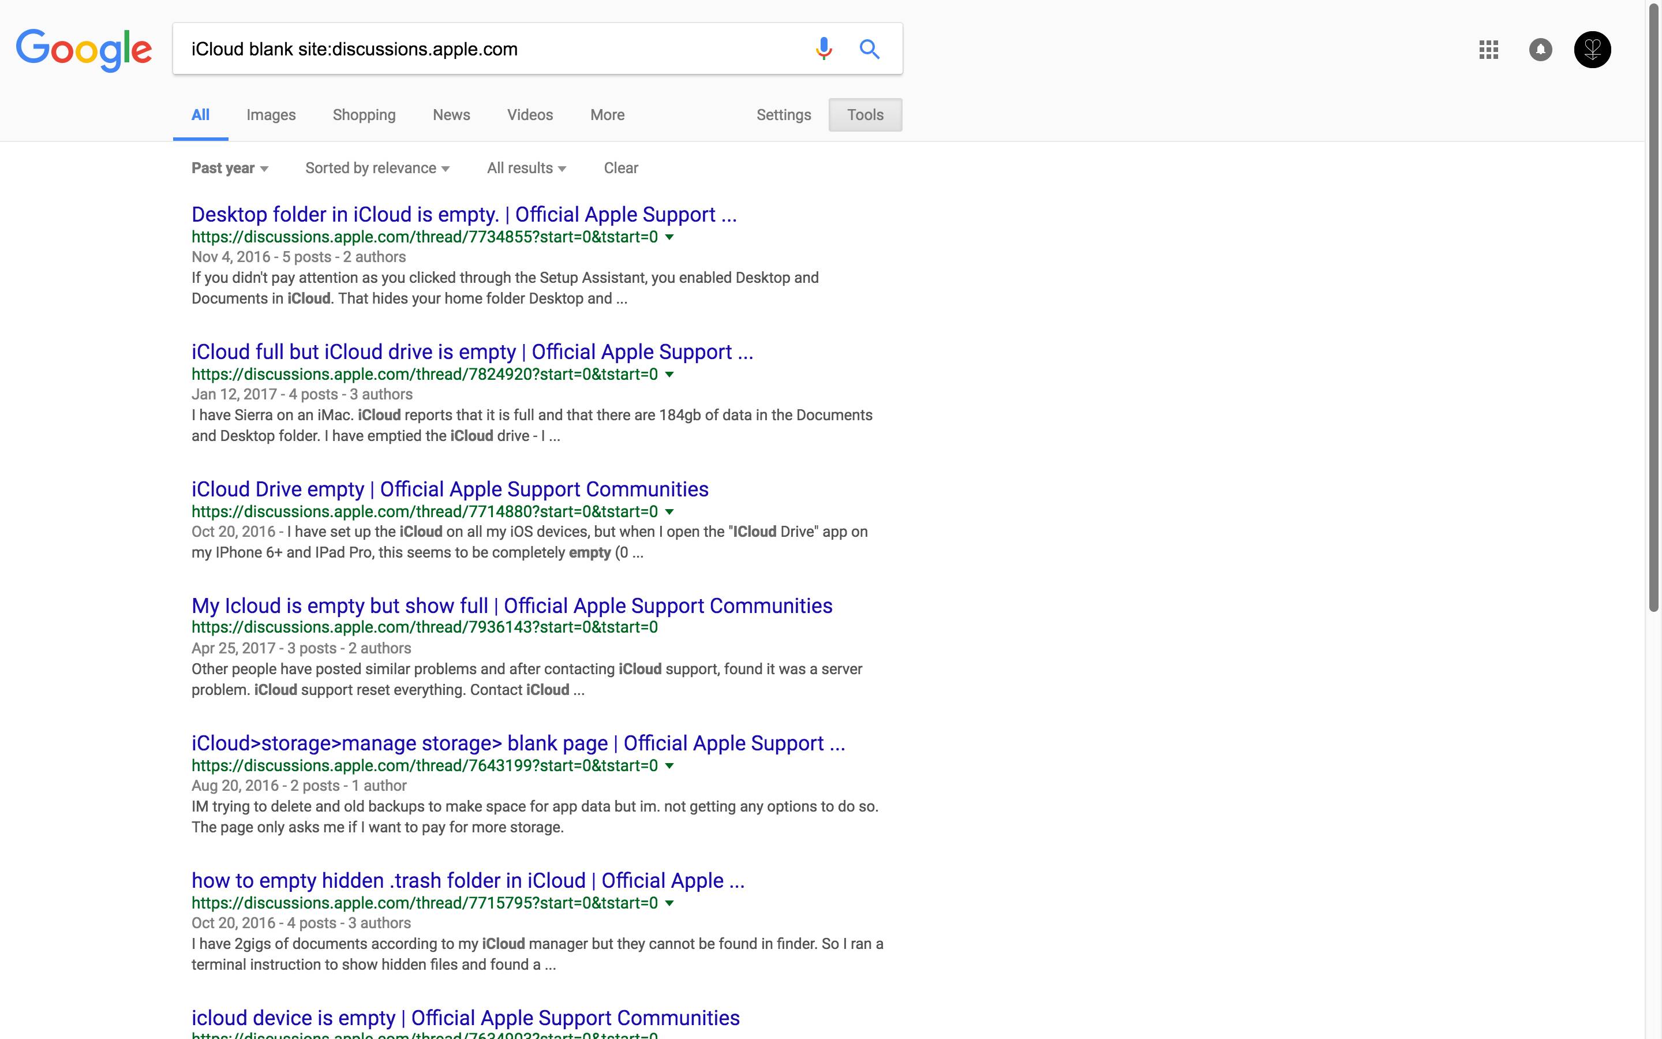The height and width of the screenshot is (1039, 1662).
Task: Click the Google logo
Action: [x=84, y=50]
